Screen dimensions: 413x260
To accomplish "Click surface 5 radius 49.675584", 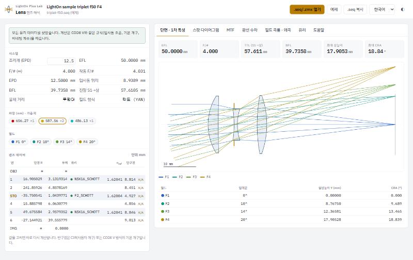I will [x=33, y=212].
